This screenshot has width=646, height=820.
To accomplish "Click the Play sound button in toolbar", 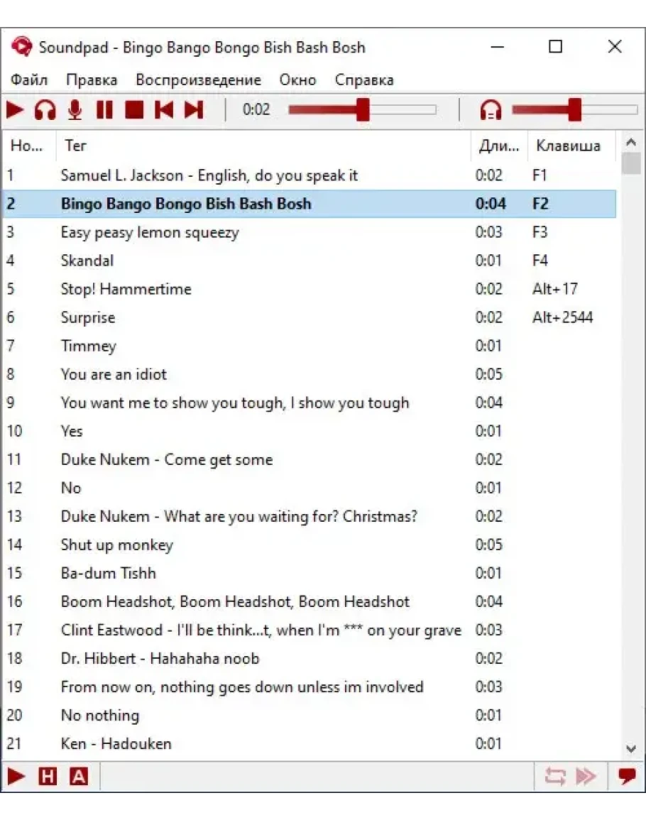I will tap(15, 110).
